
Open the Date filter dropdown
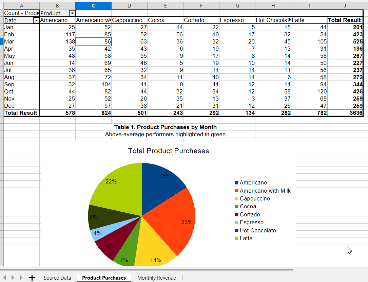coord(36,20)
